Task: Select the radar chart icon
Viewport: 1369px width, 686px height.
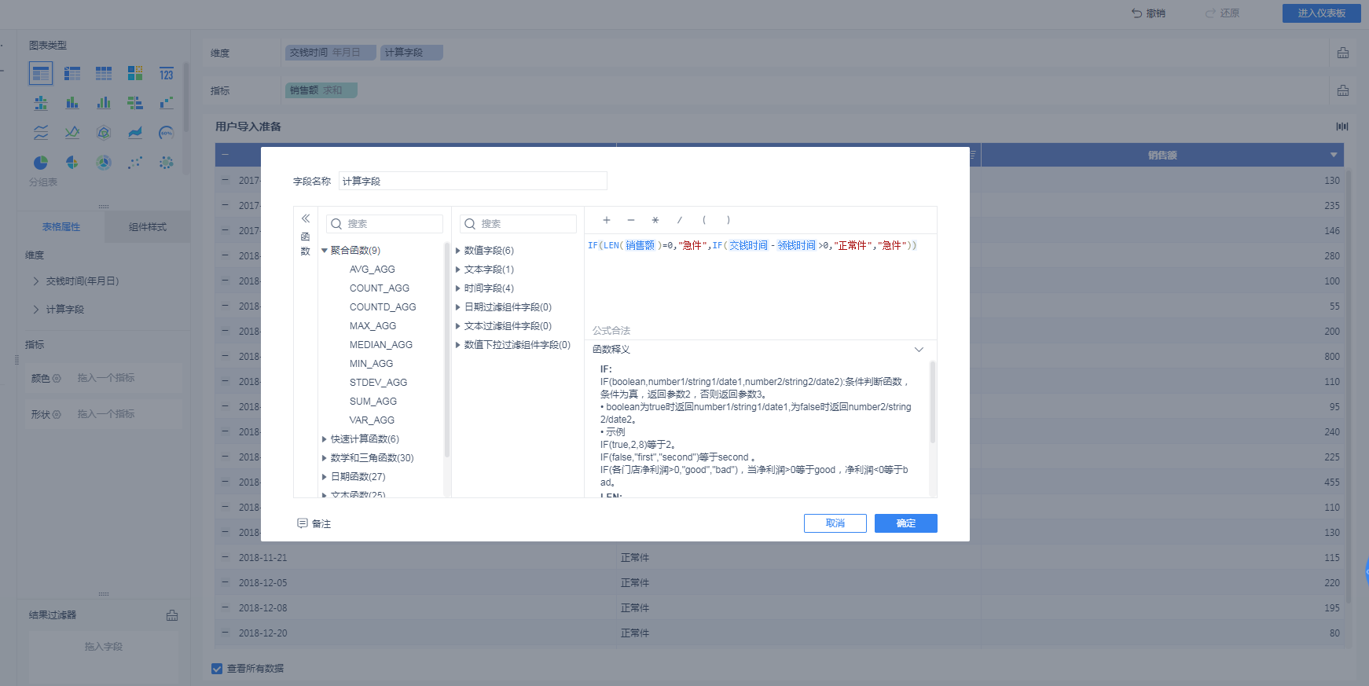Action: (x=104, y=133)
